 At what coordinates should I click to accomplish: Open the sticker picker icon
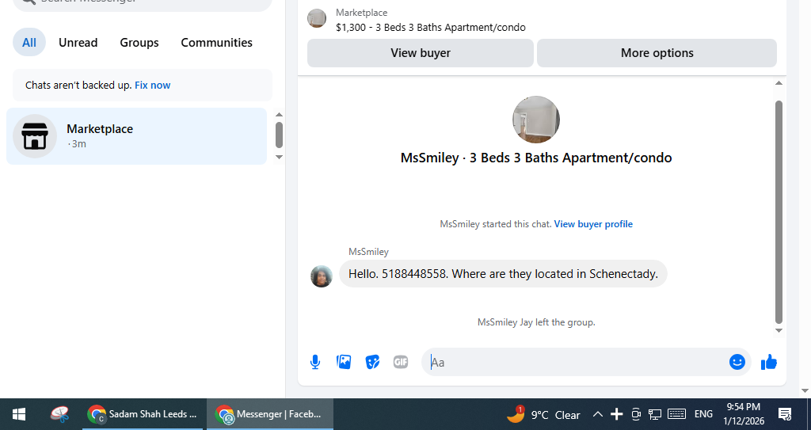pyautogui.click(x=372, y=362)
